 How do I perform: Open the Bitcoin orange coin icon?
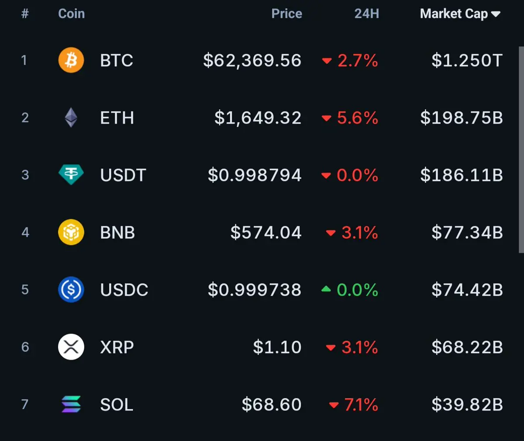[71, 60]
